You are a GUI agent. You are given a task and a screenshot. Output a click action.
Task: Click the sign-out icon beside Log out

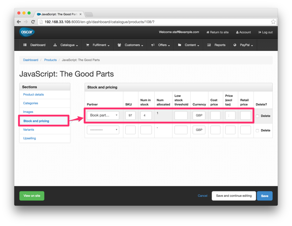[259, 32]
